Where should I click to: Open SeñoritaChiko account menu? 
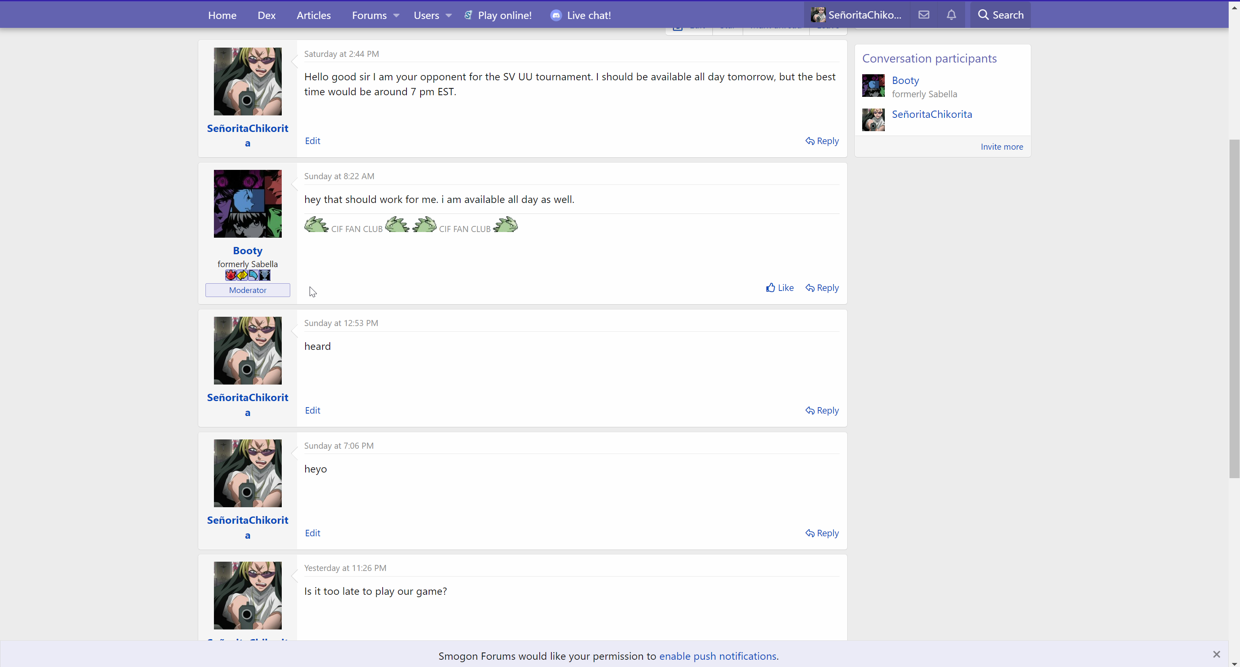coord(857,15)
